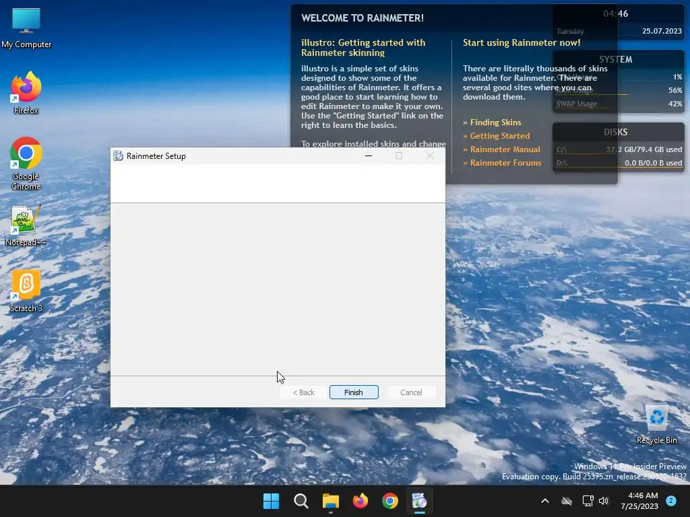Open the notification count badge
This screenshot has width=690, height=517.
click(x=671, y=501)
